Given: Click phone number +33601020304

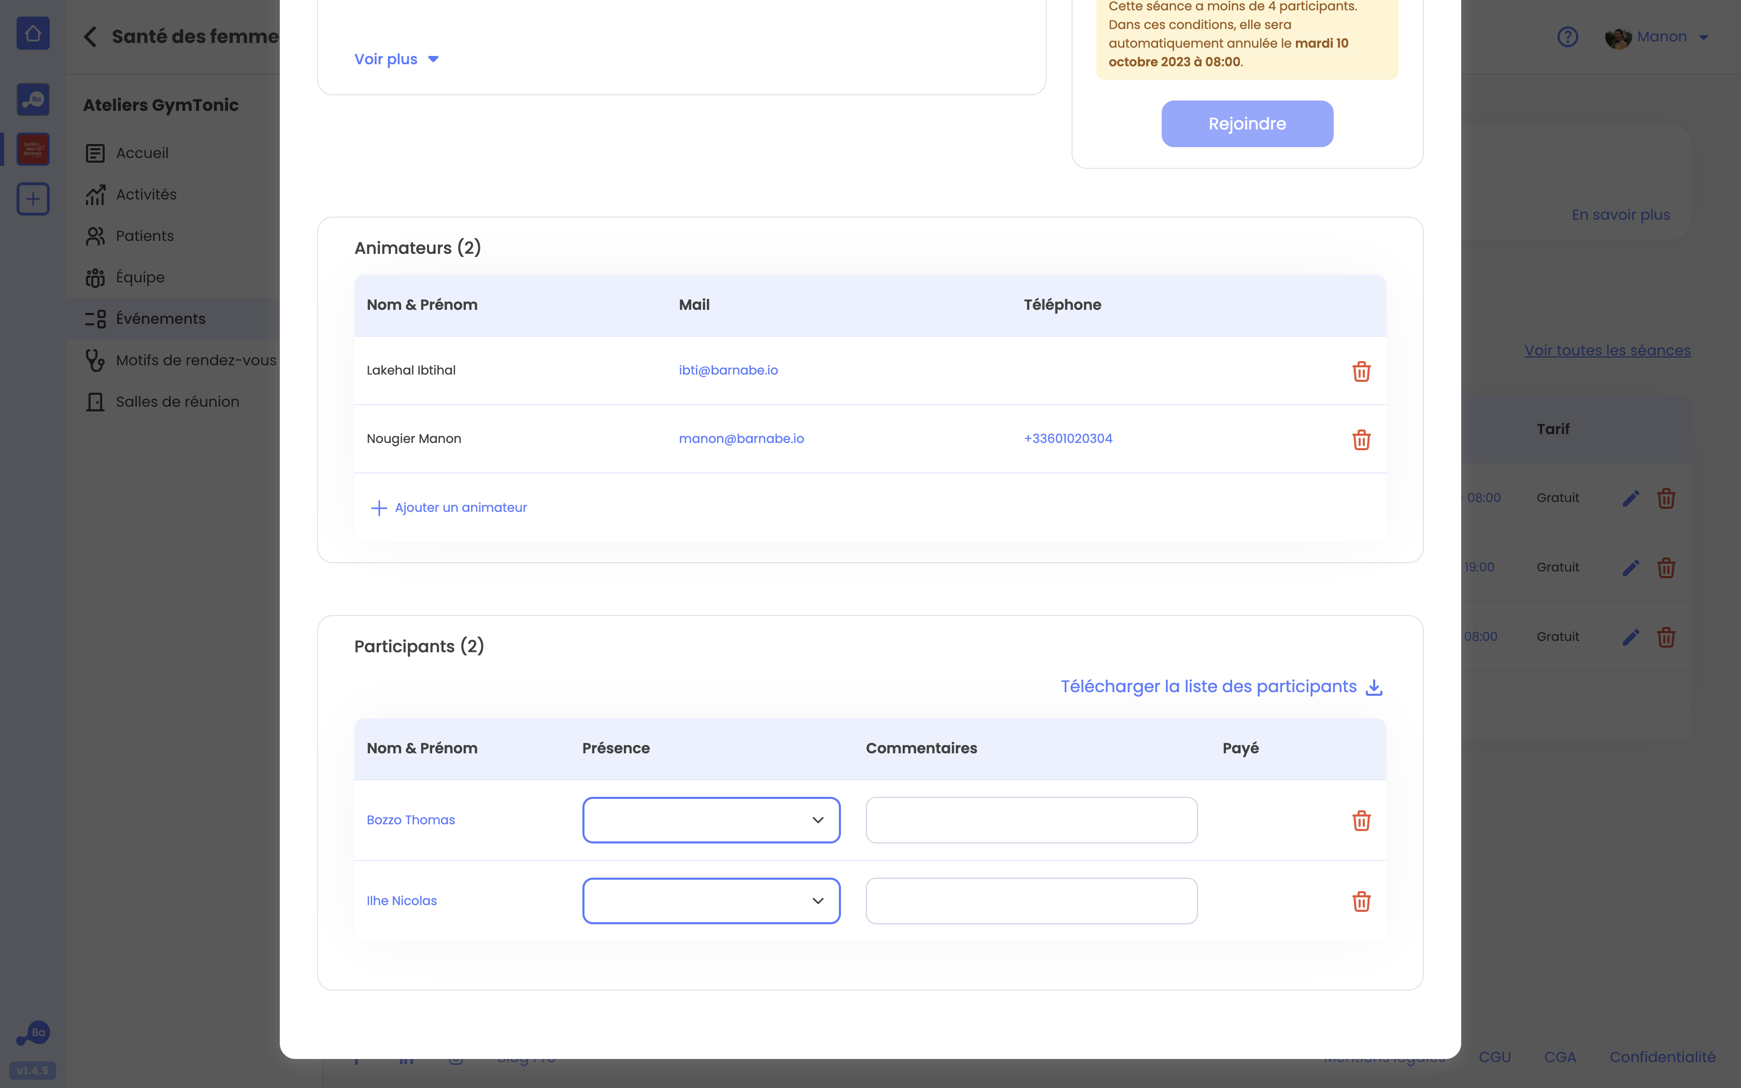Looking at the screenshot, I should (x=1067, y=439).
